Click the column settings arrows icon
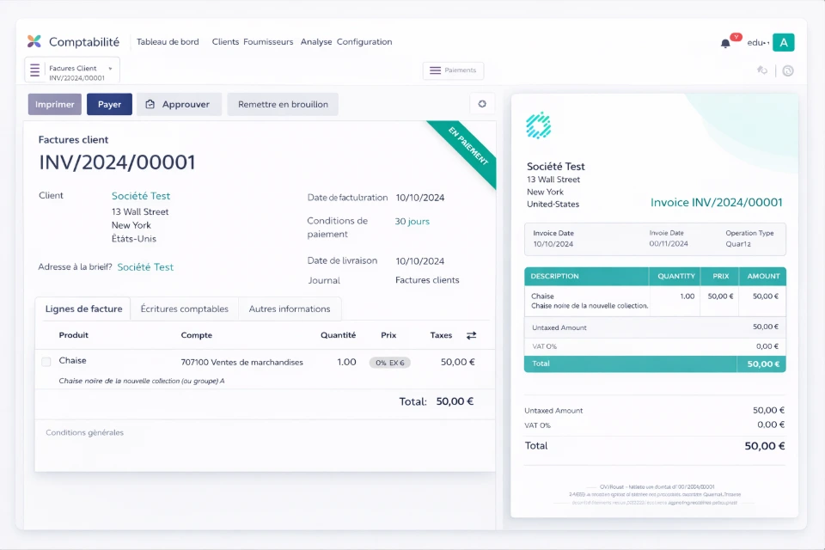The width and height of the screenshot is (825, 550). coord(471,335)
